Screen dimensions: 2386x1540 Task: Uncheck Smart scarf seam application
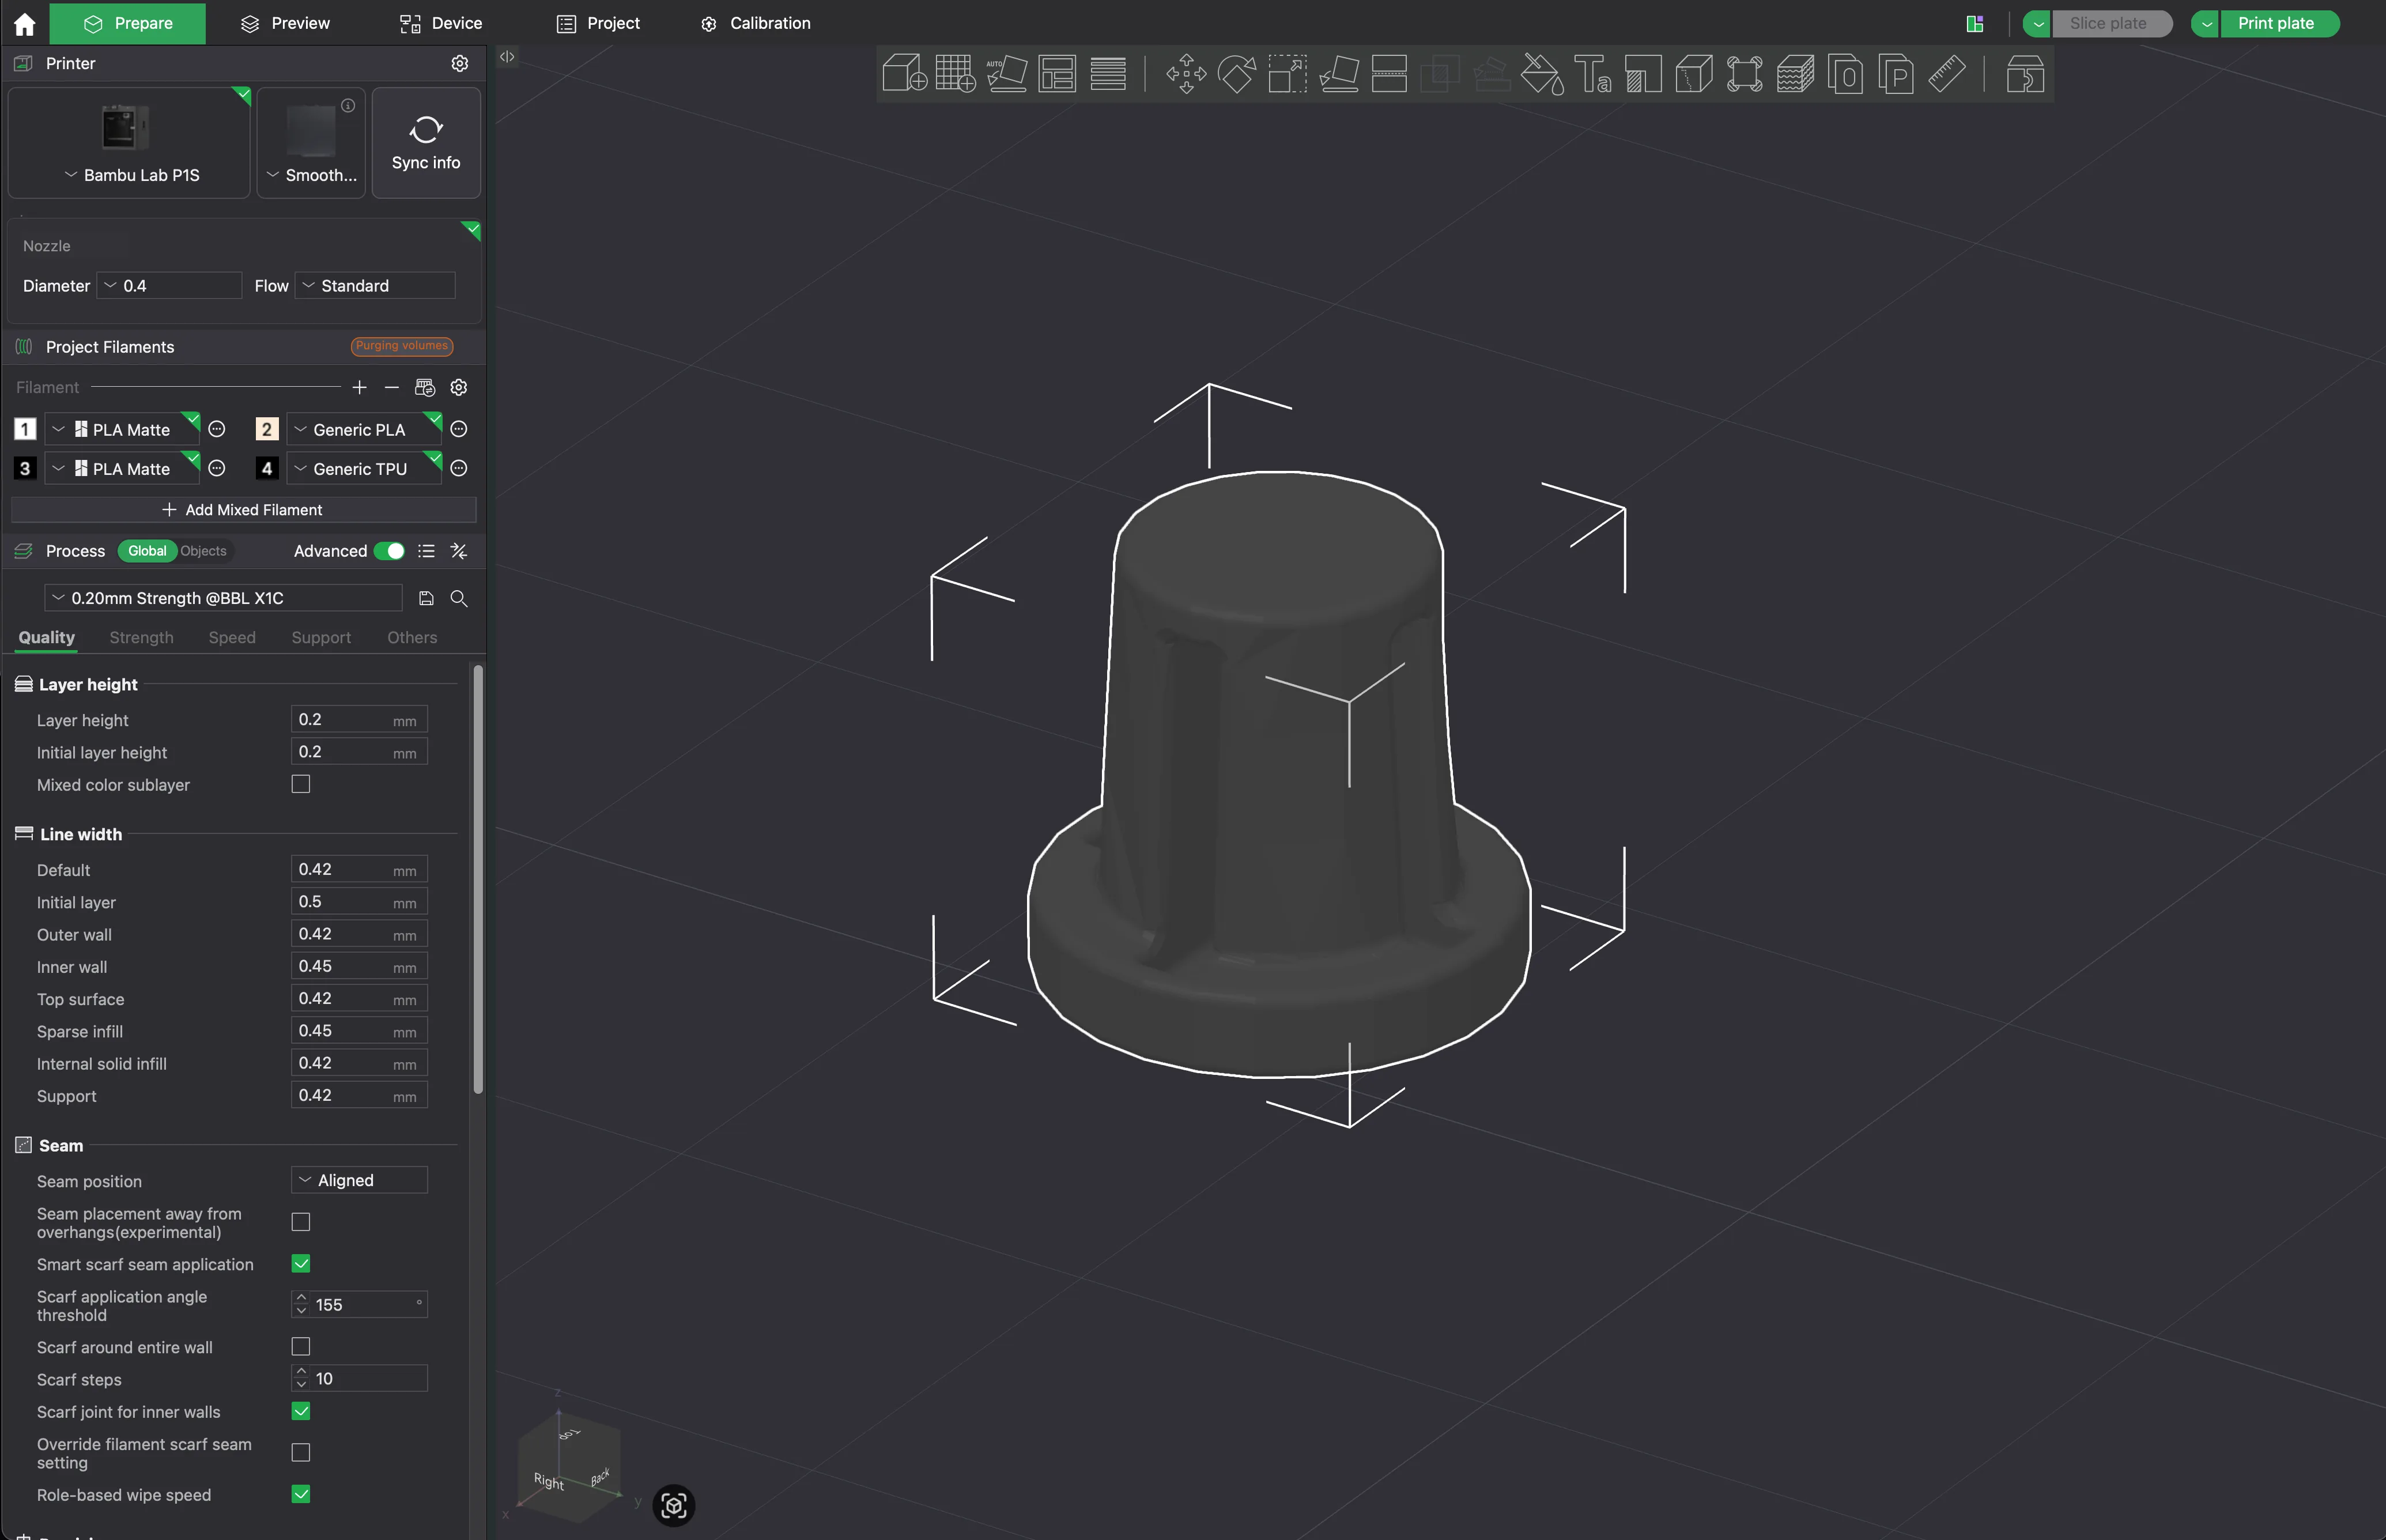coord(301,1264)
